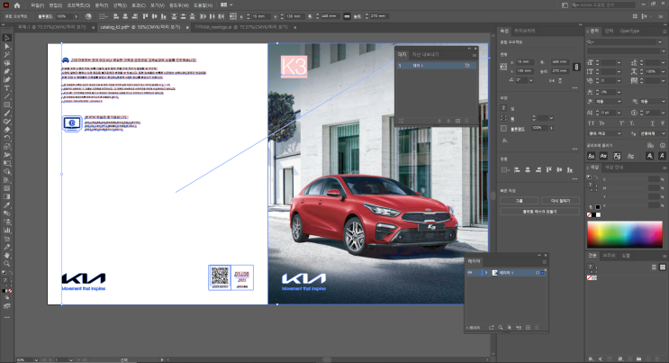
Task: Click the Home icon in the top bar
Action: [x=17, y=5]
